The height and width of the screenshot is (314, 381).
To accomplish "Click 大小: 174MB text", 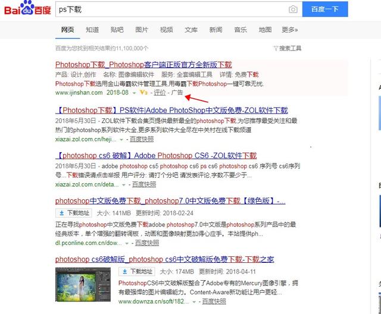I will 177,271.
